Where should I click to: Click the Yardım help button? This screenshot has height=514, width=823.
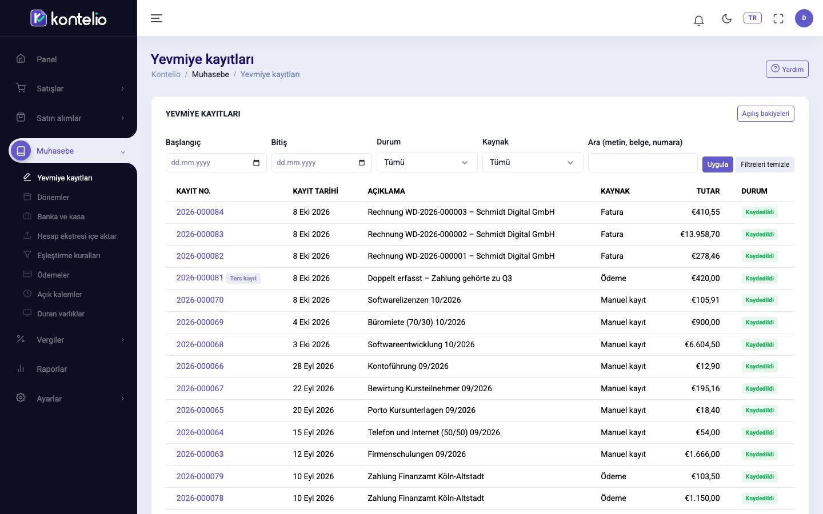tap(787, 69)
